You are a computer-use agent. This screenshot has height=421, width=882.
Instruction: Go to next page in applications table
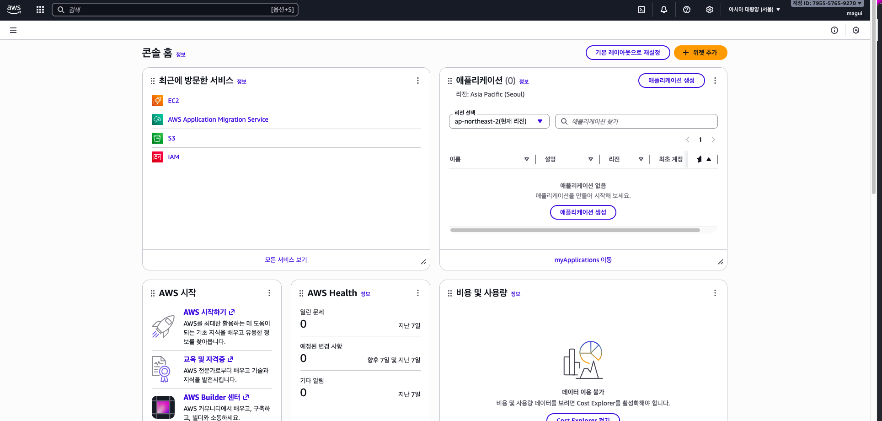[713, 140]
